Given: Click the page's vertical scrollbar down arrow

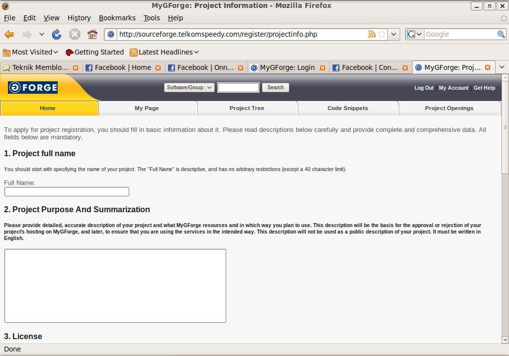Looking at the screenshot, I should click(505, 340).
